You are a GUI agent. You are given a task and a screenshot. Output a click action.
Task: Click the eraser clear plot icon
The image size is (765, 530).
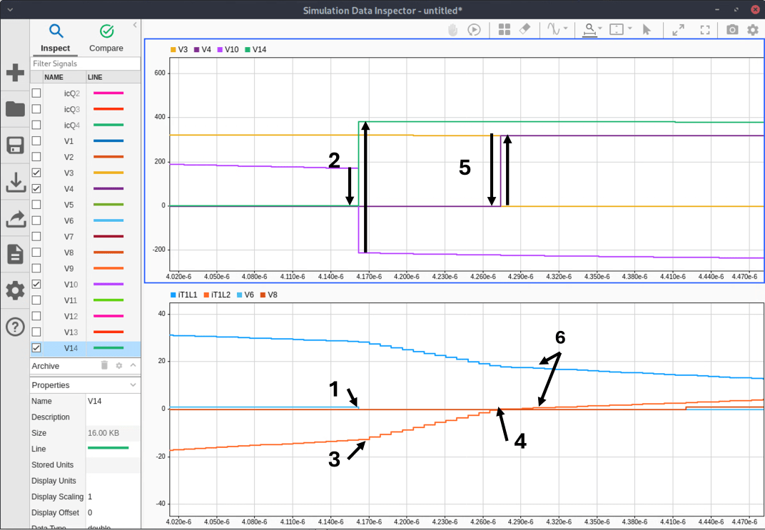(x=525, y=29)
